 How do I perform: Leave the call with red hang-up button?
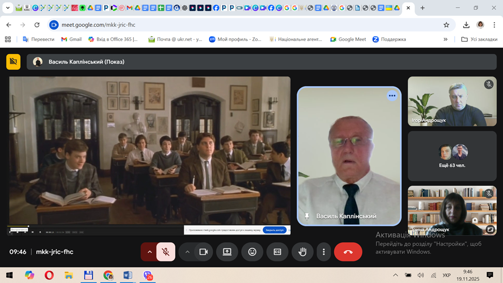click(348, 252)
